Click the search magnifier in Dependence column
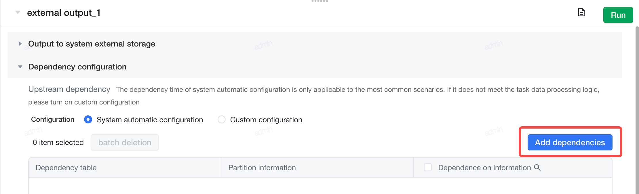Screen dimensions: 639x194 tap(537, 168)
